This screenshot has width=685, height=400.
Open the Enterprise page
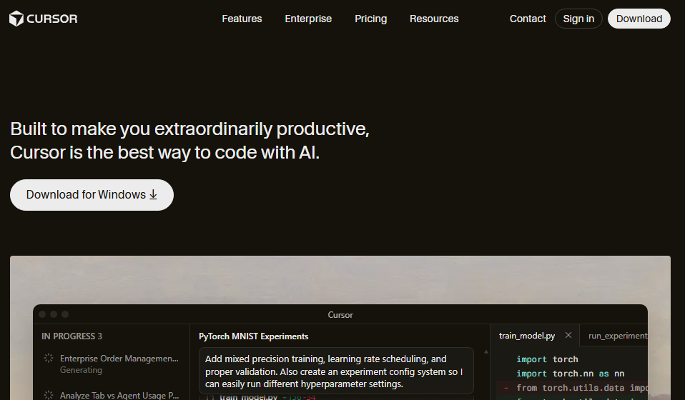tap(308, 19)
